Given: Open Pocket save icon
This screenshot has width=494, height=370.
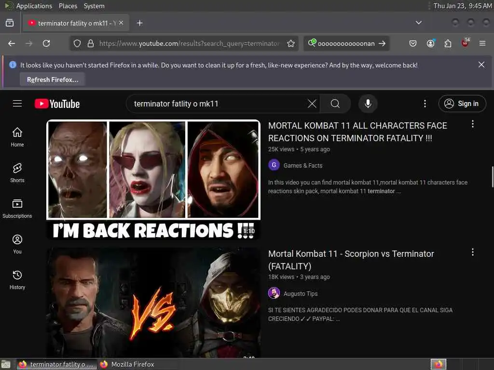Looking at the screenshot, I should (413, 43).
